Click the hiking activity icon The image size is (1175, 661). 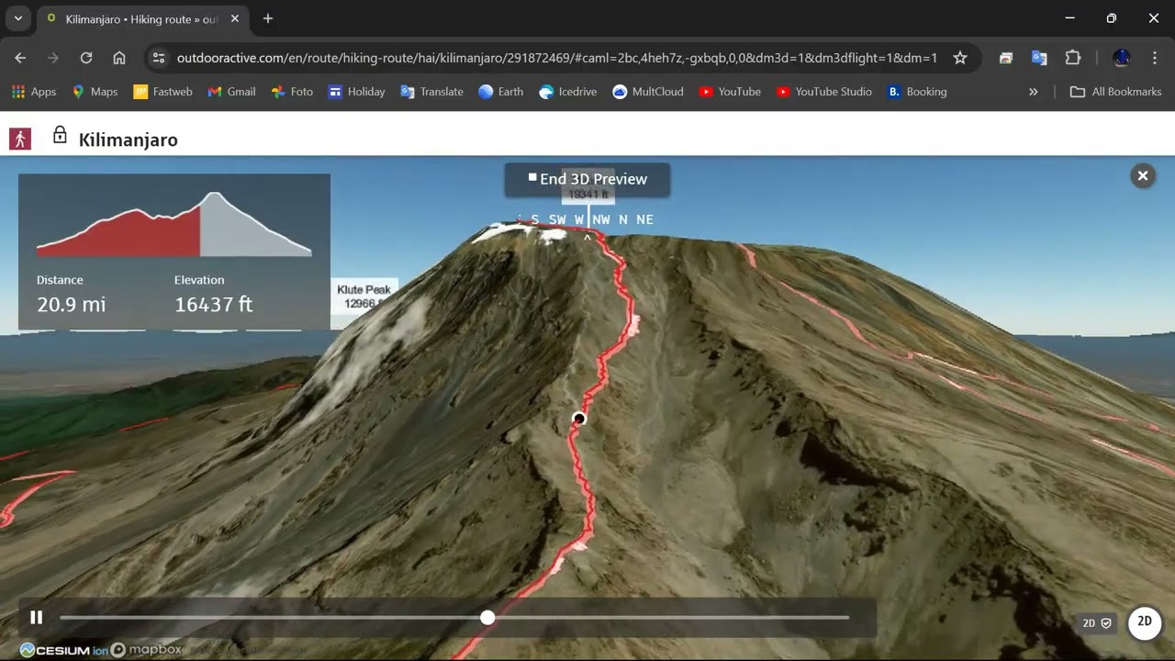pos(20,139)
